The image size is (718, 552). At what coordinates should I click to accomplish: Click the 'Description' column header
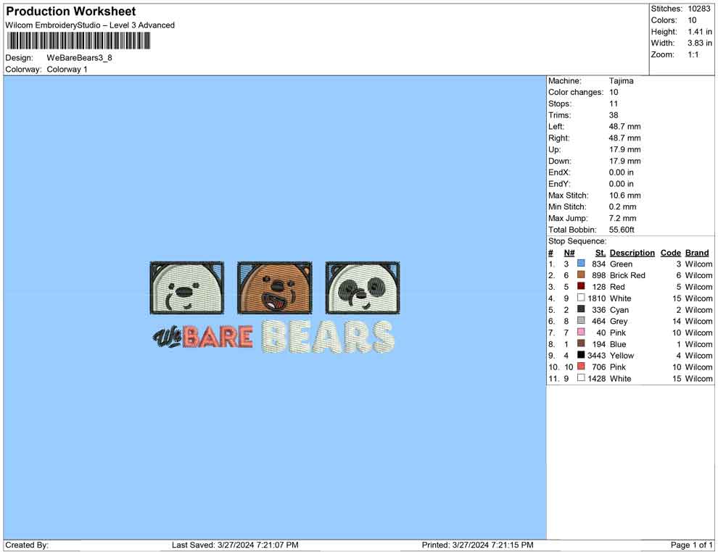point(632,253)
